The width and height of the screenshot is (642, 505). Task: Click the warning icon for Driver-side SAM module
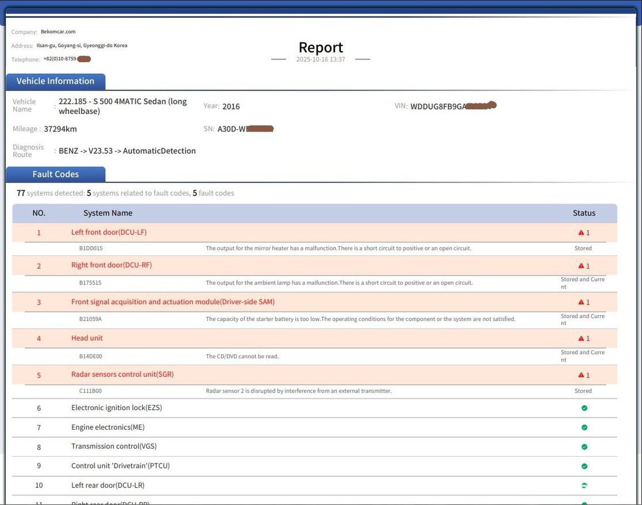pyautogui.click(x=581, y=302)
